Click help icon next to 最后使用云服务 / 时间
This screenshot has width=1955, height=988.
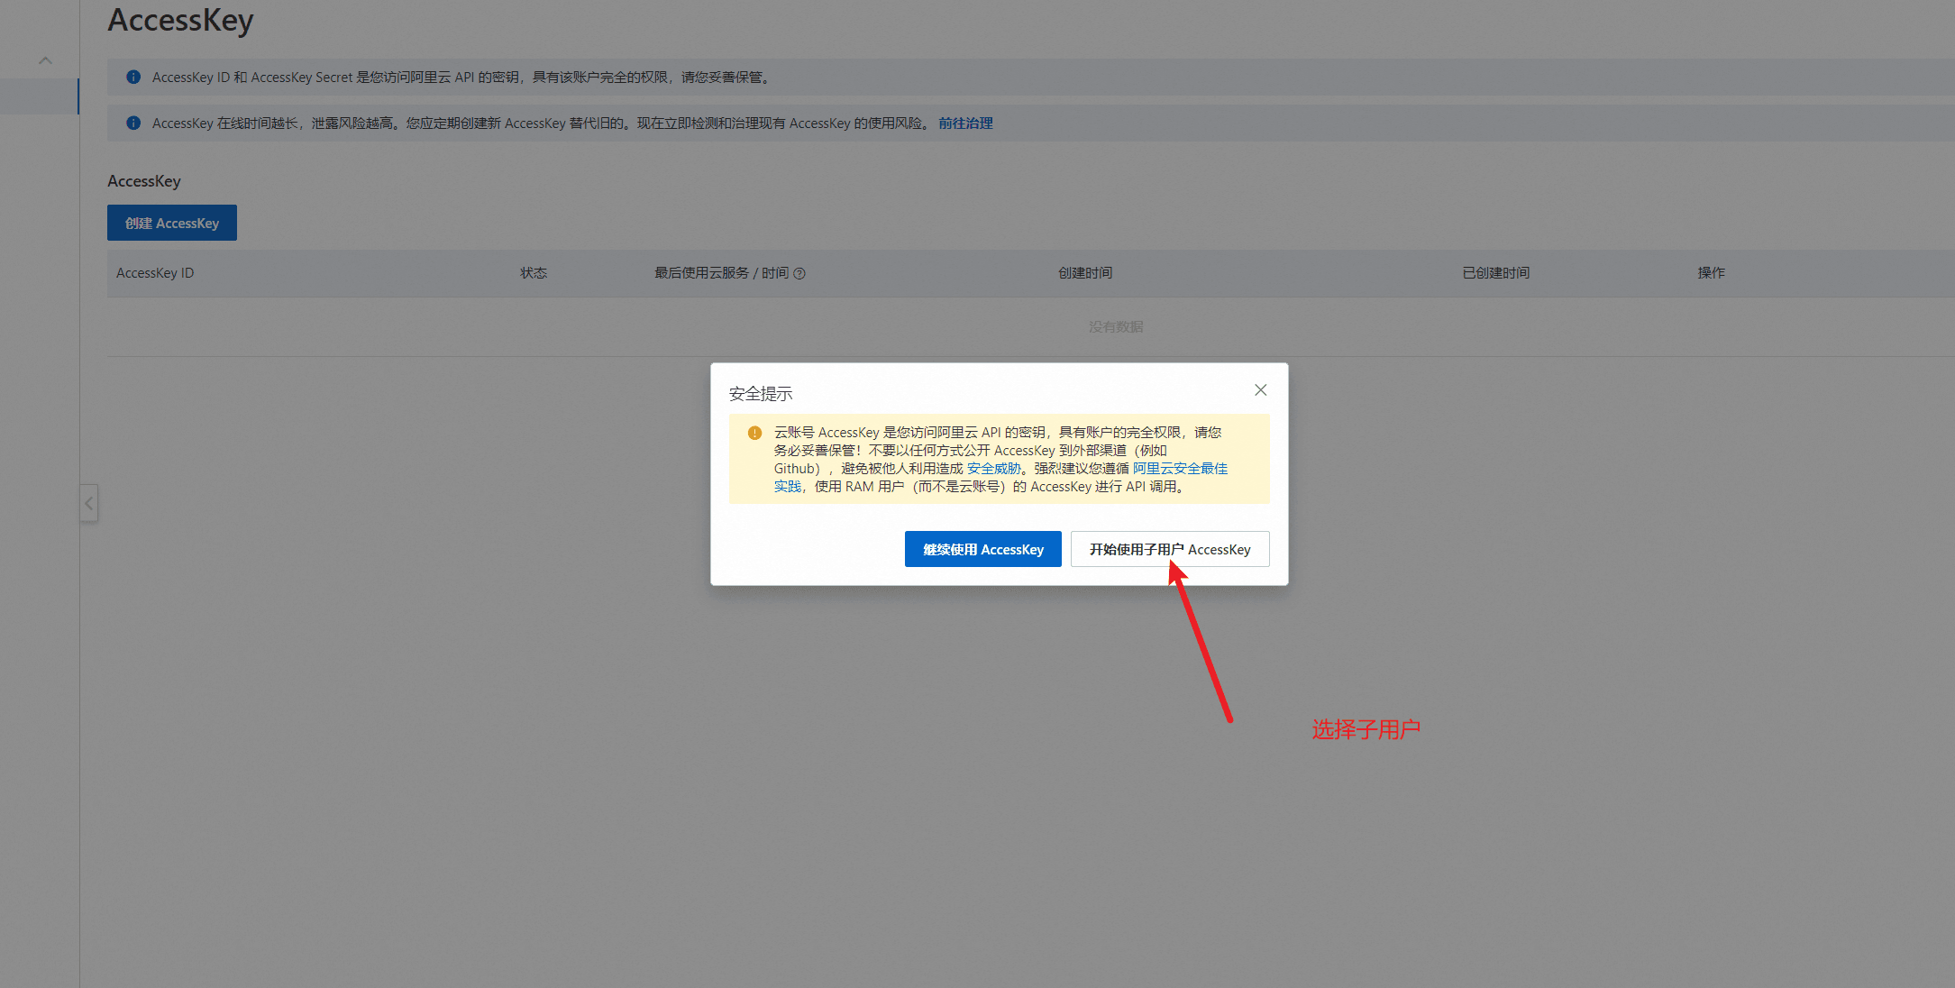[799, 274]
